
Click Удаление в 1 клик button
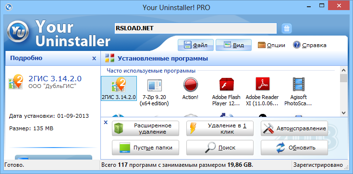[x=220, y=128]
